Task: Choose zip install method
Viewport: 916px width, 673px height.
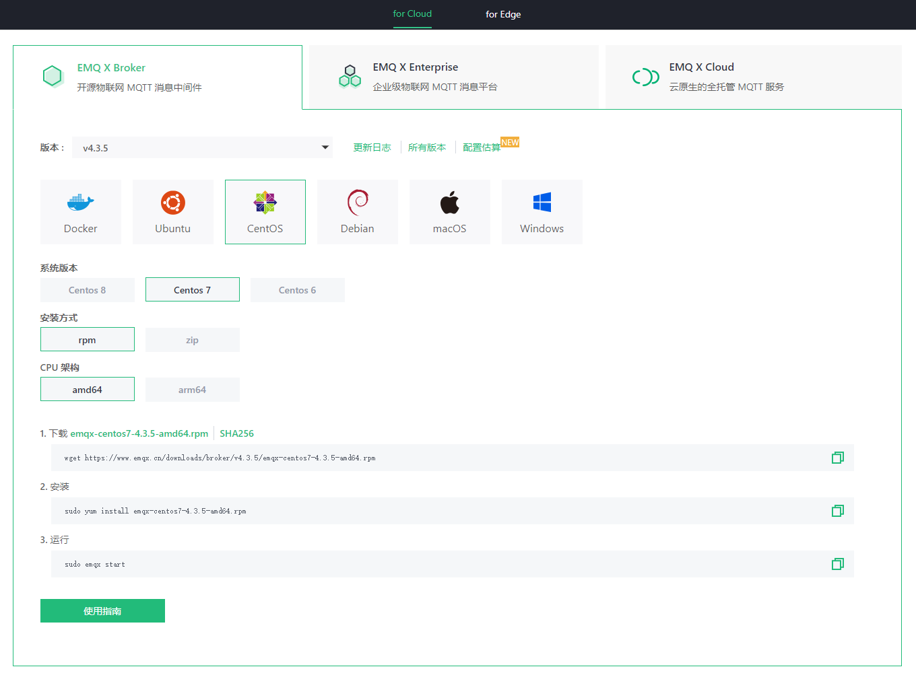Action: (x=193, y=340)
